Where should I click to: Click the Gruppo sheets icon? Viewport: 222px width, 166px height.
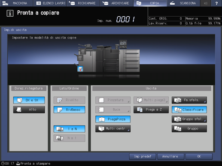[x=178, y=129]
